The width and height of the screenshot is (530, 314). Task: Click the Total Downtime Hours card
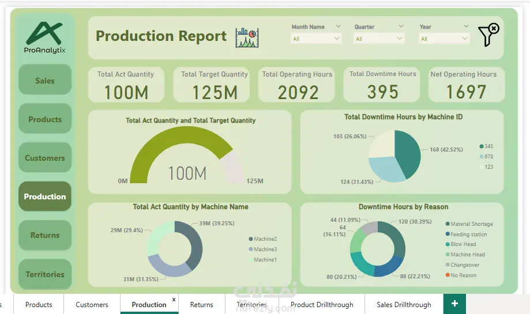coord(382,85)
